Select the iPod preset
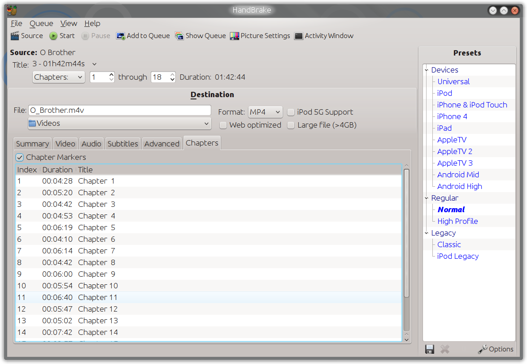The image size is (527, 364). pos(444,93)
